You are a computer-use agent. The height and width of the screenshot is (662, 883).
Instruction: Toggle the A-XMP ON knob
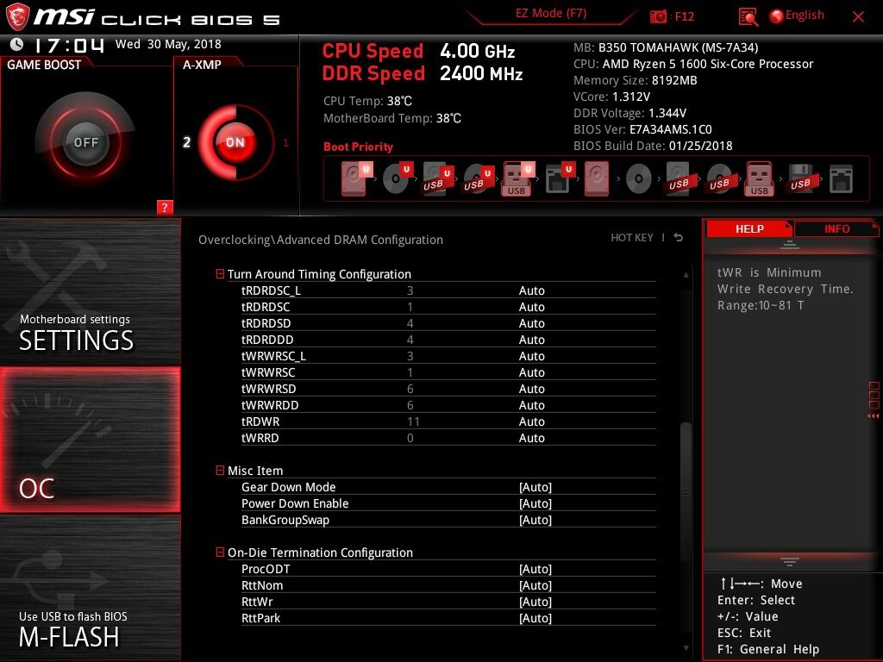[235, 142]
